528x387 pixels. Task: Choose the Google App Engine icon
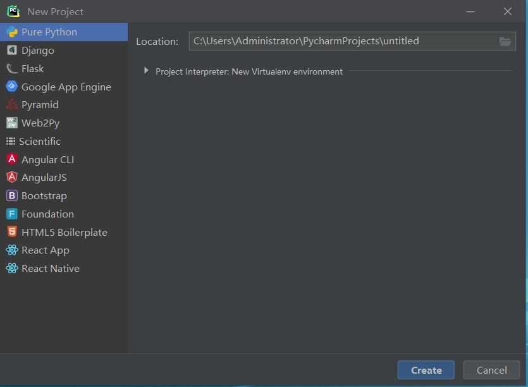11,87
